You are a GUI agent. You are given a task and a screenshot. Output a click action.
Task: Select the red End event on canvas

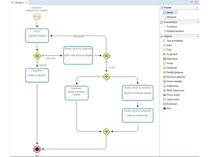click(x=37, y=149)
